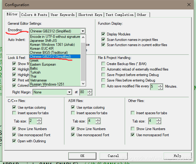Switch to the Text Completion tab
Viewport: 196px width, 164px height.
tap(120, 15)
